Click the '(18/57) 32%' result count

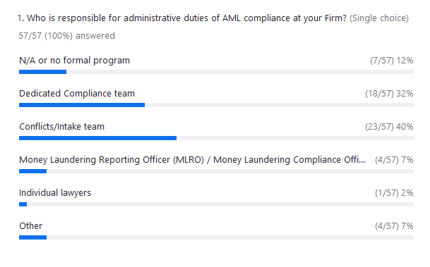389,93
